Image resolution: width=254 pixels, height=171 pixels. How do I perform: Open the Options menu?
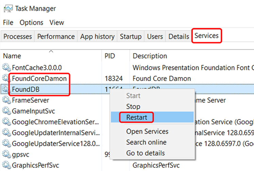[31, 22]
